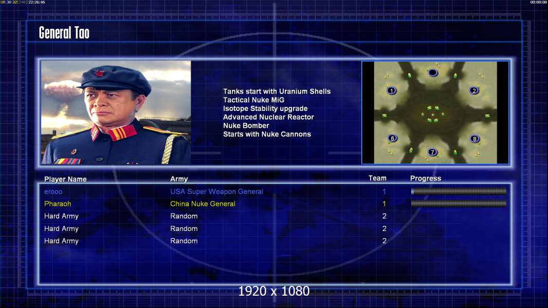Screen dimensions: 548x308
Task: Click the Progress column header
Action: [426, 179]
